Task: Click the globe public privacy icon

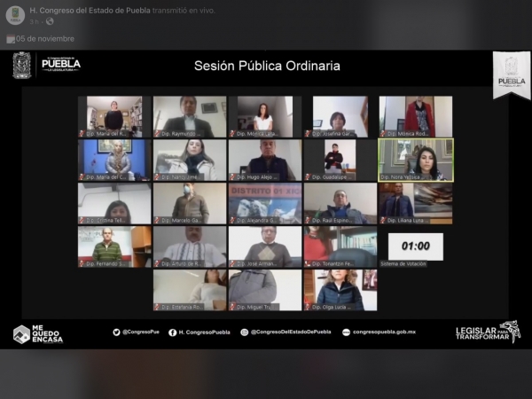Action: 51,21
